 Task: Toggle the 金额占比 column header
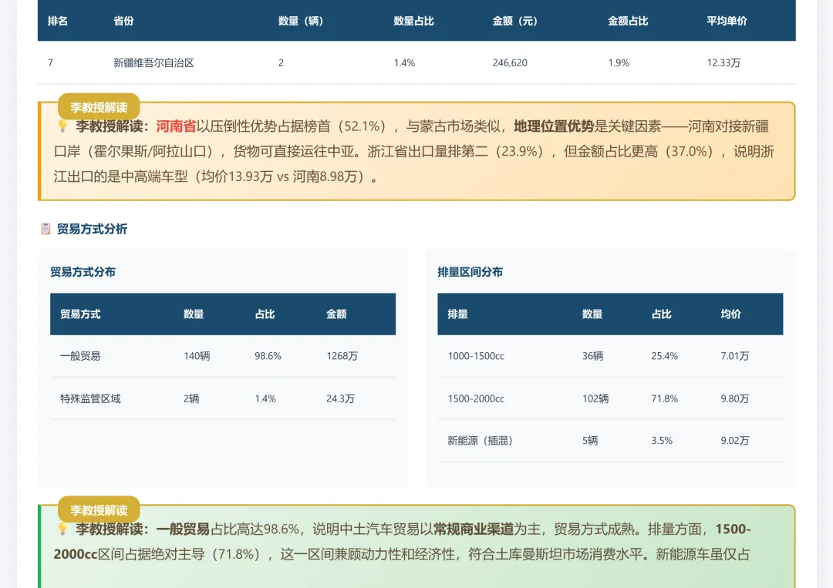[629, 21]
